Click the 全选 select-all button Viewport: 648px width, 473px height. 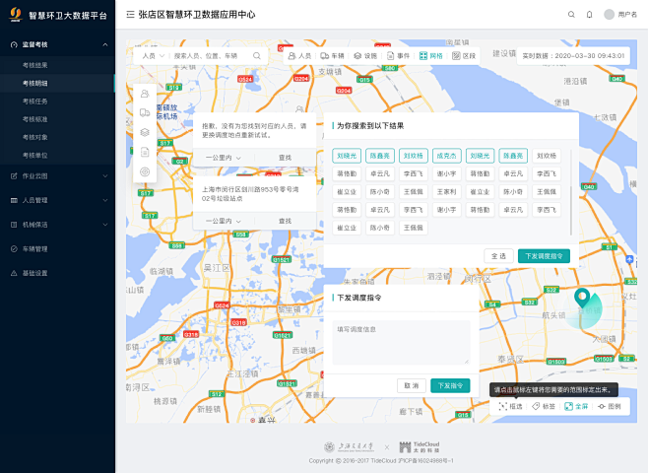click(498, 255)
